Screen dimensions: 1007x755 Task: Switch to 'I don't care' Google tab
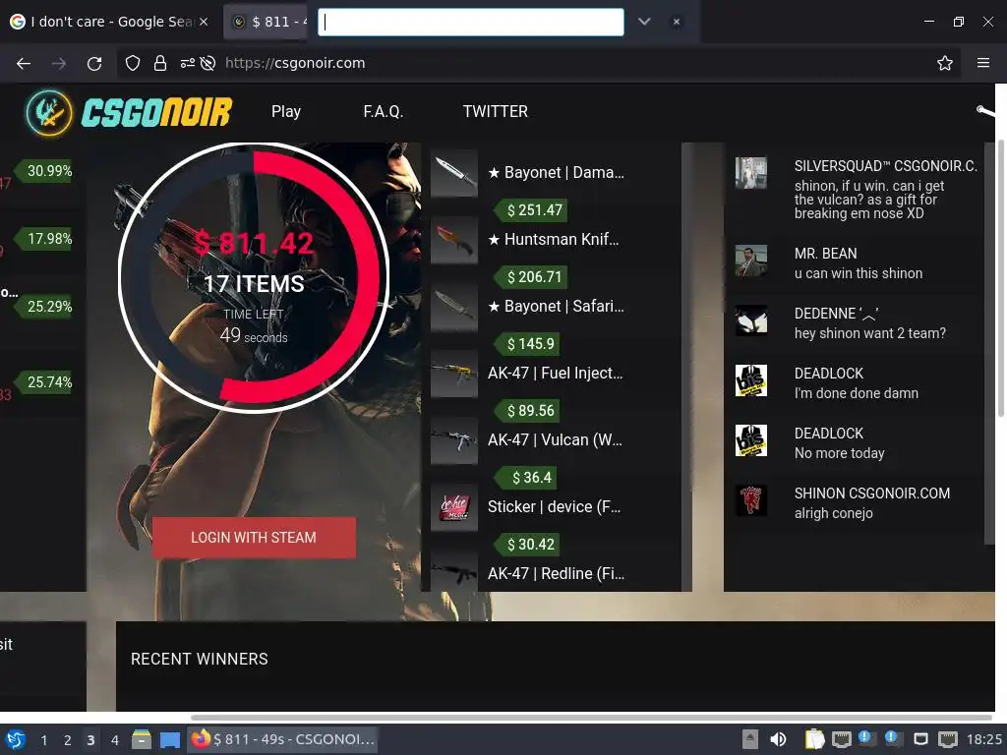[109, 22]
